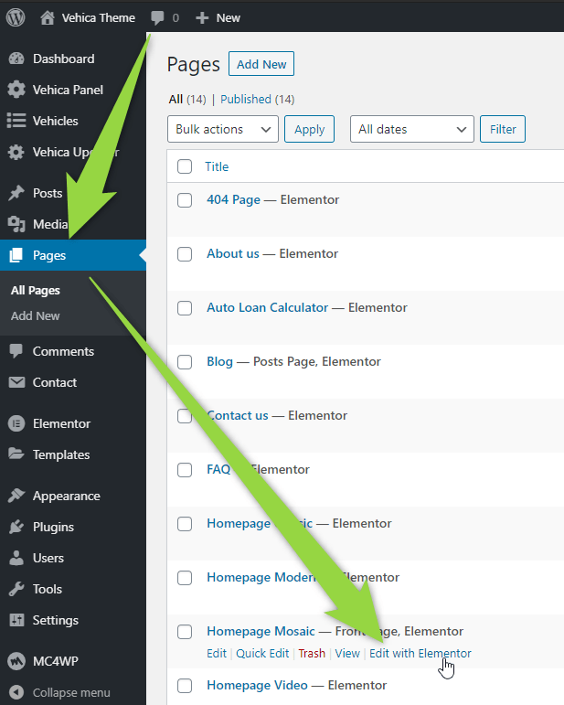Click the Elementor sidebar icon
The image size is (564, 705).
click(16, 423)
